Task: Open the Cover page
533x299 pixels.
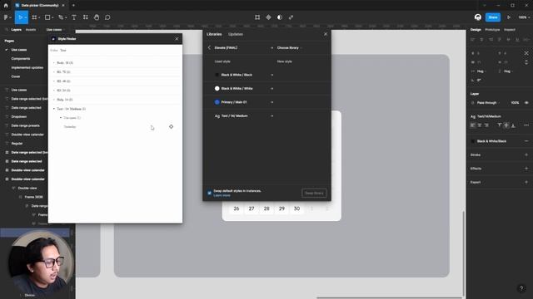Action: click(x=16, y=76)
